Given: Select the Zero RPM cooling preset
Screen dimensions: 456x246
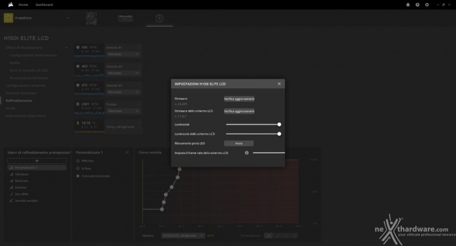Looking at the screenshot, I should pyautogui.click(x=21, y=194).
